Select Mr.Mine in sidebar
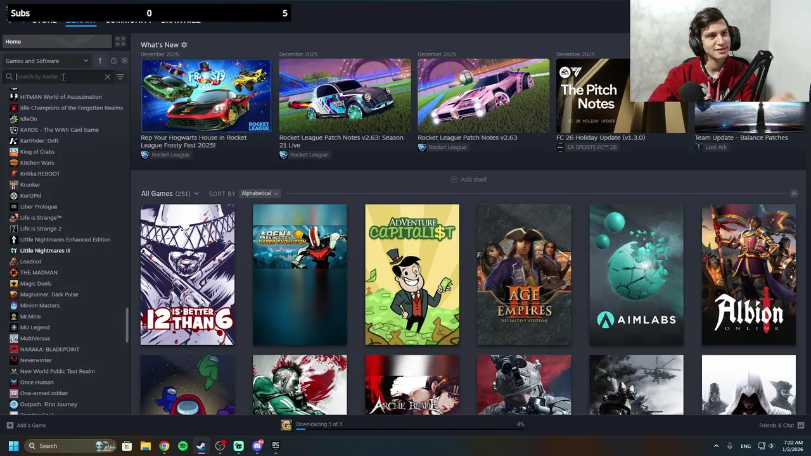The image size is (811, 456). coord(30,316)
